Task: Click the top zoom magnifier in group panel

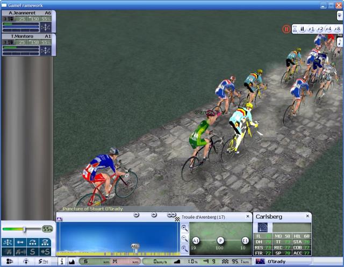Action: (x=184, y=228)
